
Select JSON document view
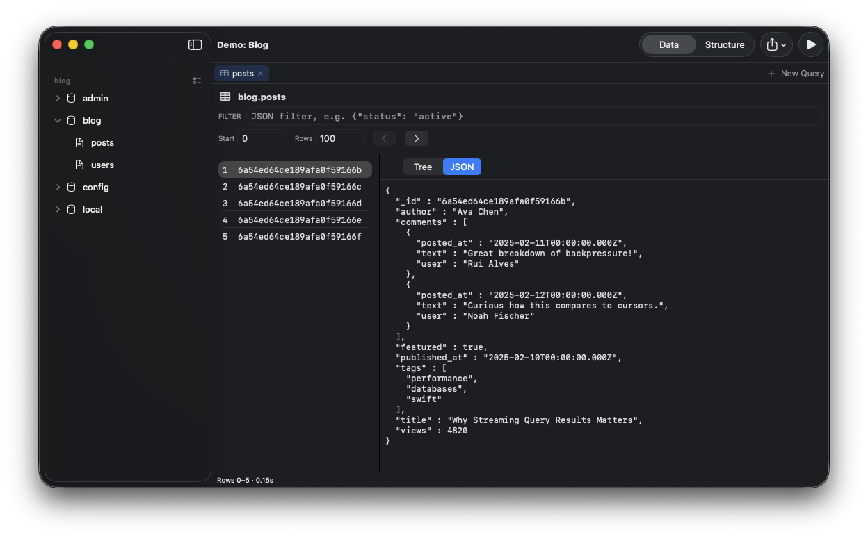pos(462,167)
